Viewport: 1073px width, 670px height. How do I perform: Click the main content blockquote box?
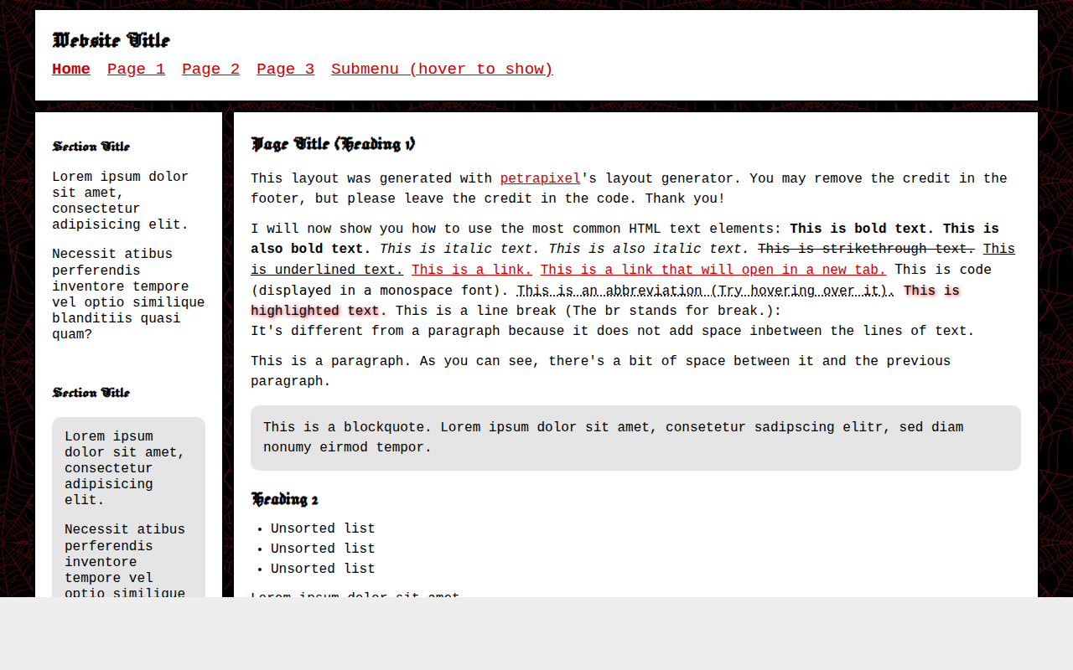[635, 438]
